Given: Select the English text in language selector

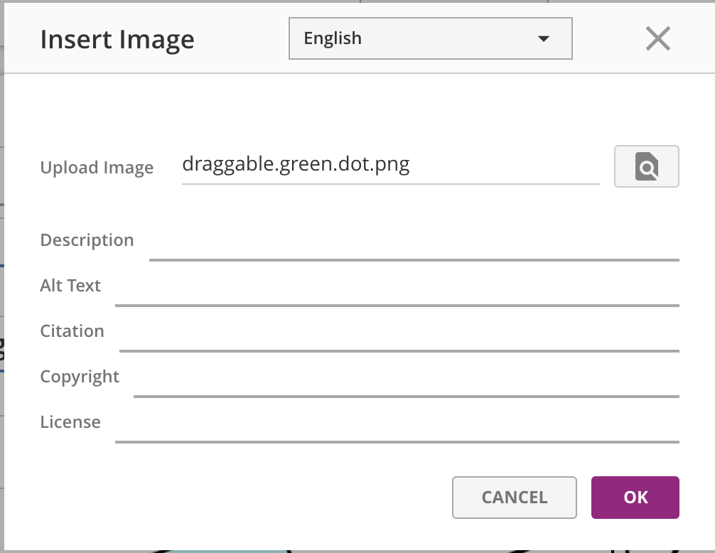Looking at the screenshot, I should tap(333, 38).
